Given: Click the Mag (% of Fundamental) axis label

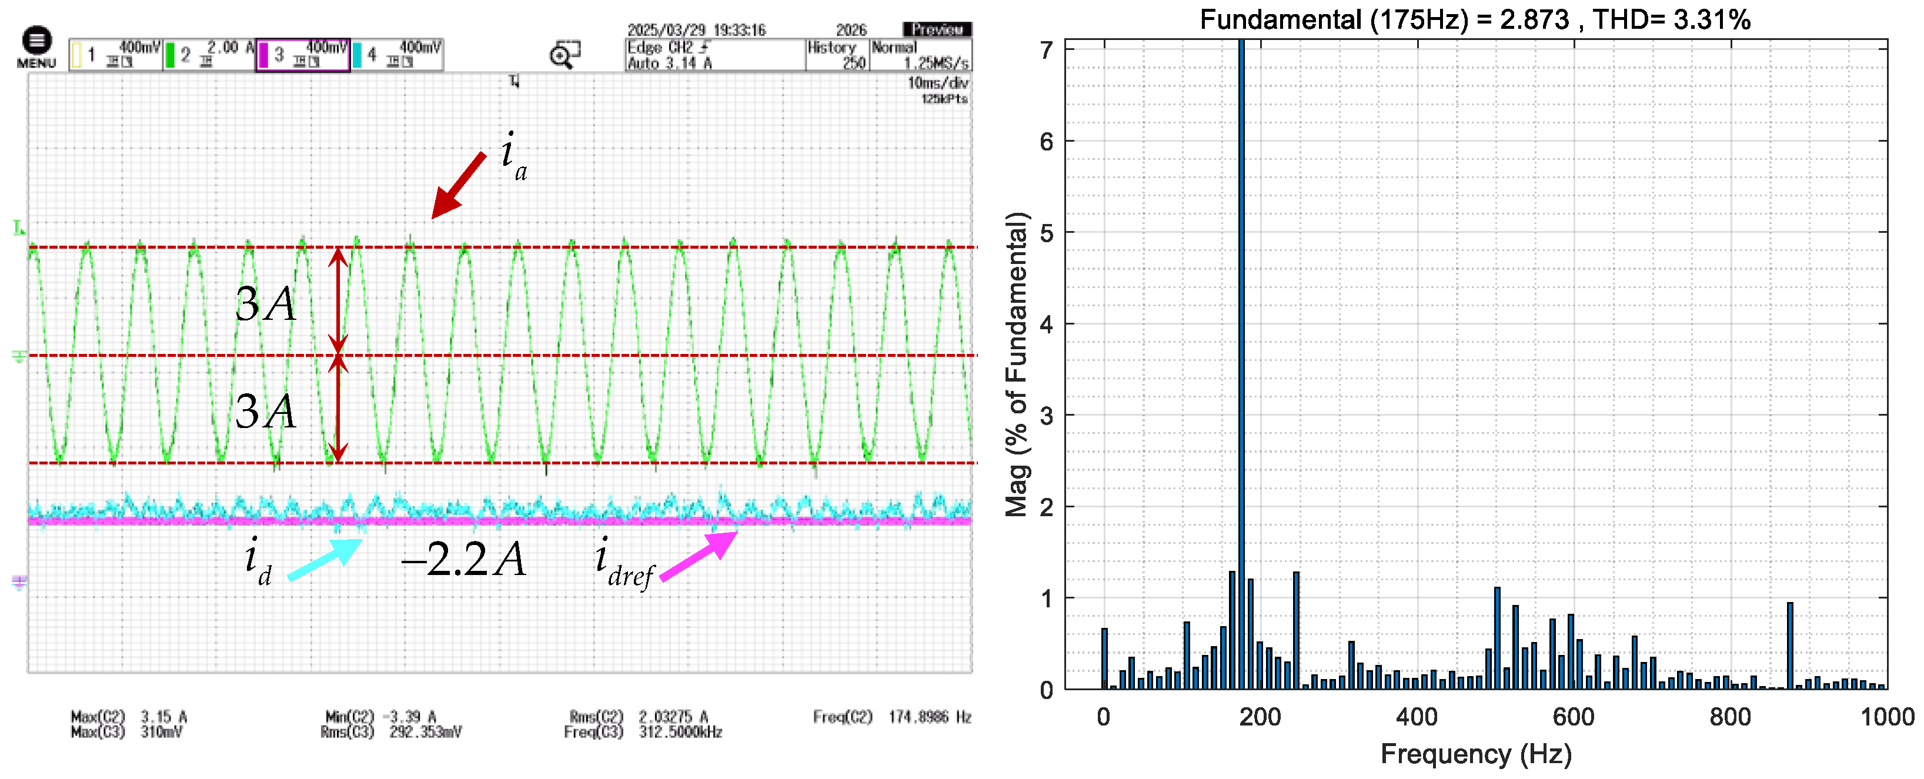Looking at the screenshot, I should (1017, 365).
